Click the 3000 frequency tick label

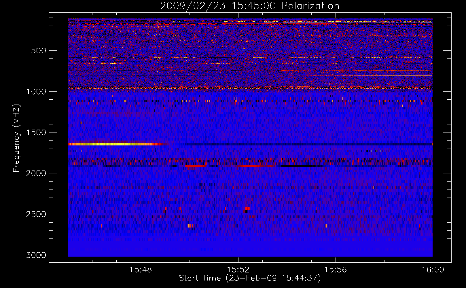36,255
